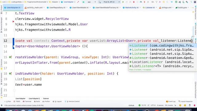
Task: Click the Search Everywhere magnifier icon
Action: click(x=191, y=2)
